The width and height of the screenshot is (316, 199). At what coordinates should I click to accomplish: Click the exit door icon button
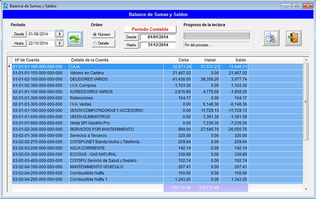(293, 38)
